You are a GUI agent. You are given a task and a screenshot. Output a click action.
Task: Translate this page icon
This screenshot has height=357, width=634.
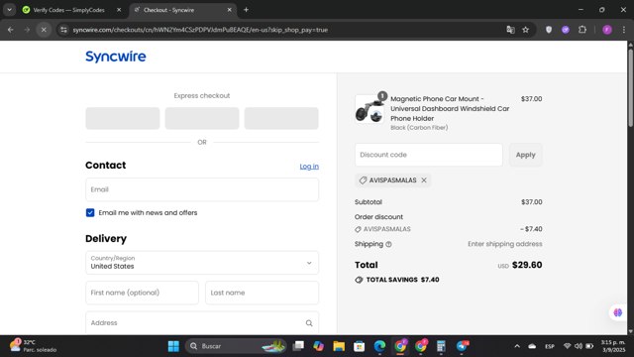pos(510,30)
